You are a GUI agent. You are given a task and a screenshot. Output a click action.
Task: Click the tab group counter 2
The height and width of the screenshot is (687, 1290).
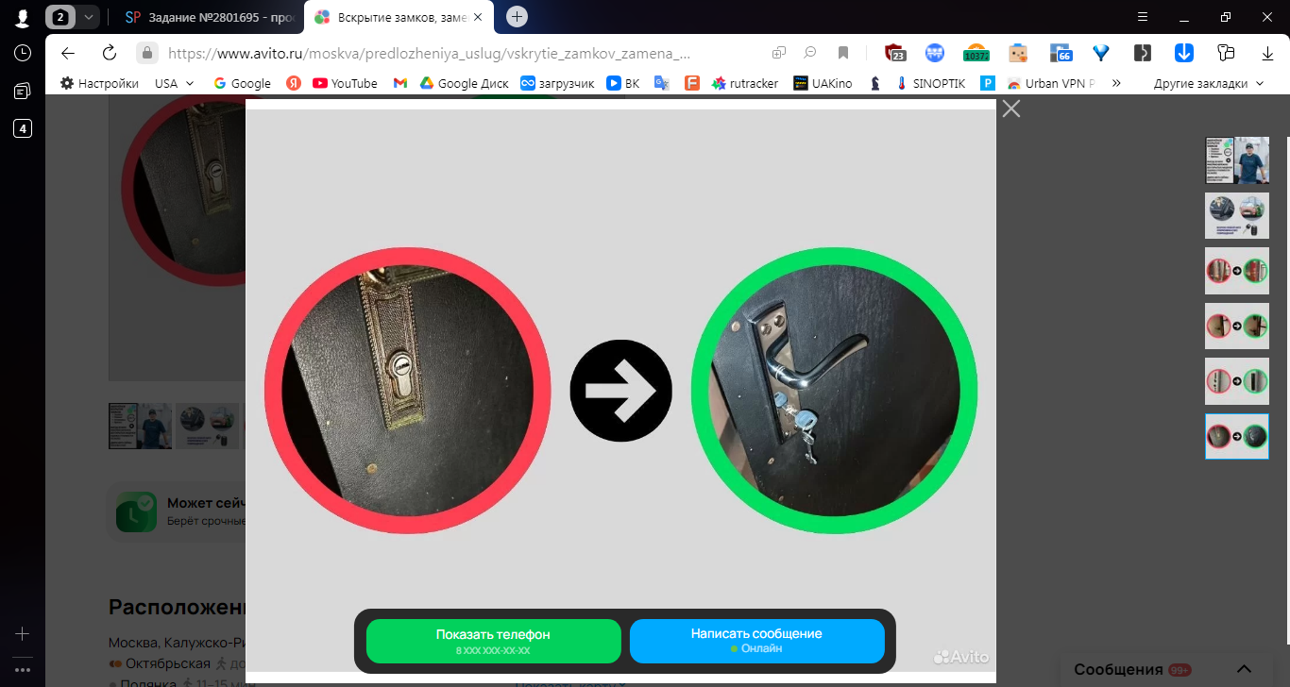pyautogui.click(x=60, y=17)
